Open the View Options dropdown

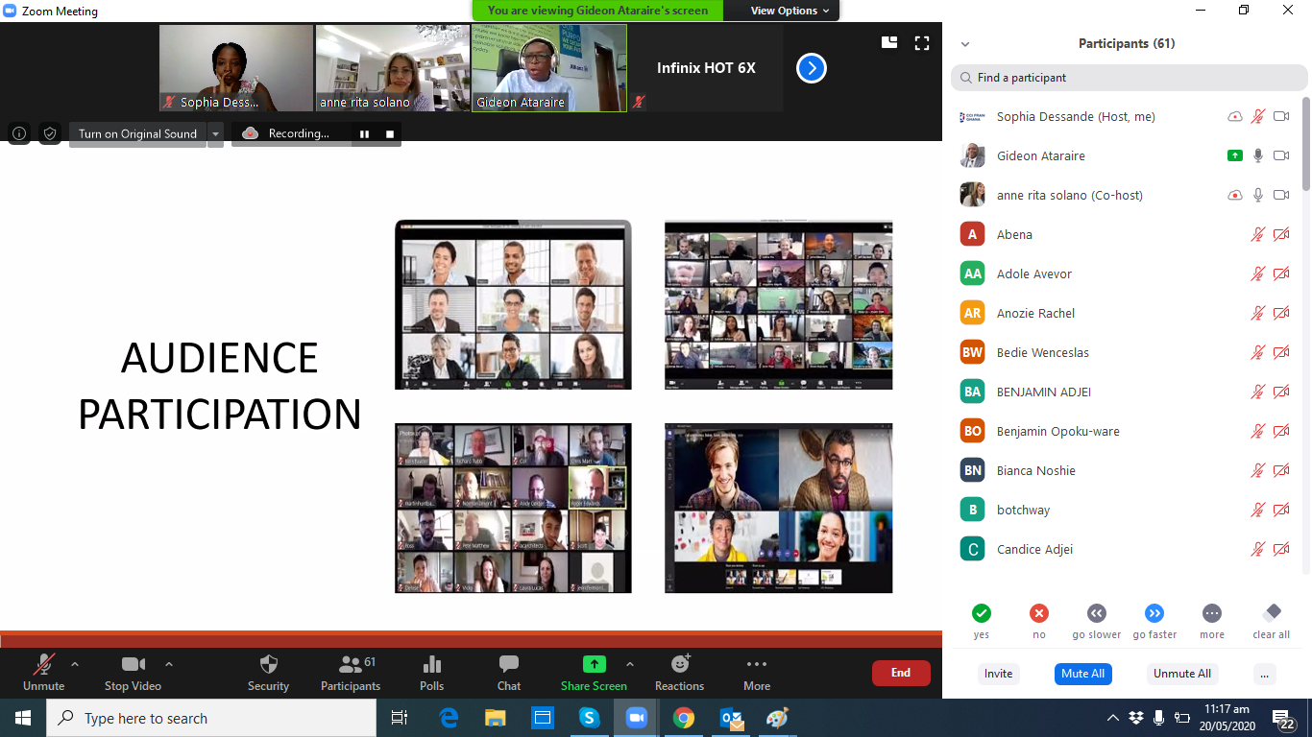click(x=784, y=11)
